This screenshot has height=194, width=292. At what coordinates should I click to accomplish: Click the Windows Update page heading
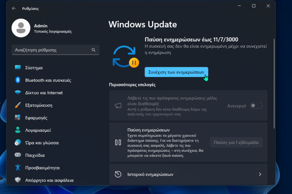click(x=143, y=24)
